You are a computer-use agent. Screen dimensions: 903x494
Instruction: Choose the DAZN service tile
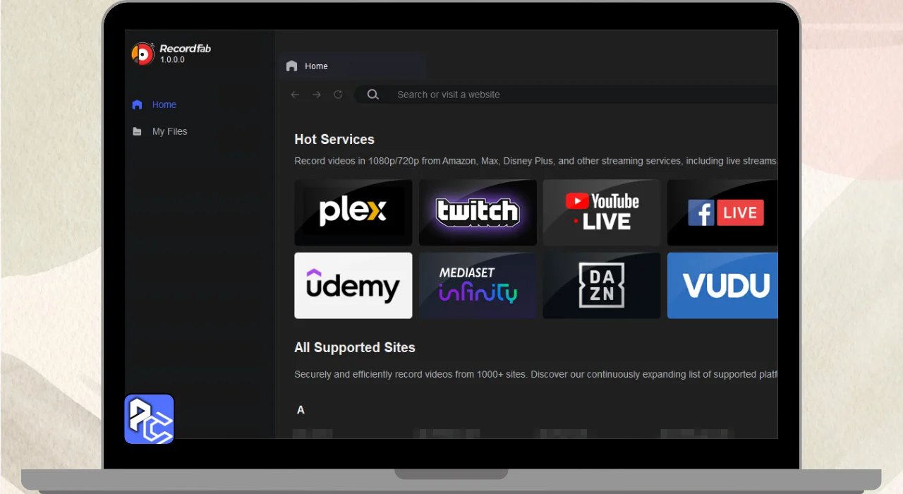[602, 286]
